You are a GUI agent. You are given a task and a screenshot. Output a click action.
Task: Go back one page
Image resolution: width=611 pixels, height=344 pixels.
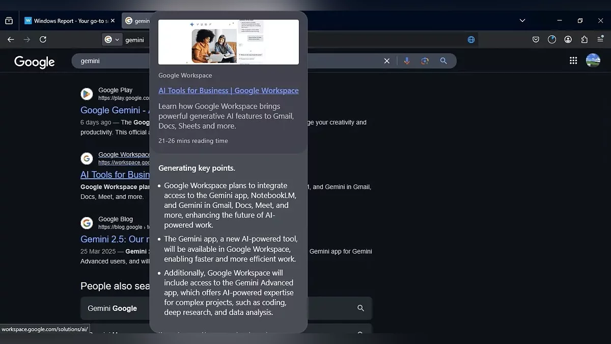11,39
